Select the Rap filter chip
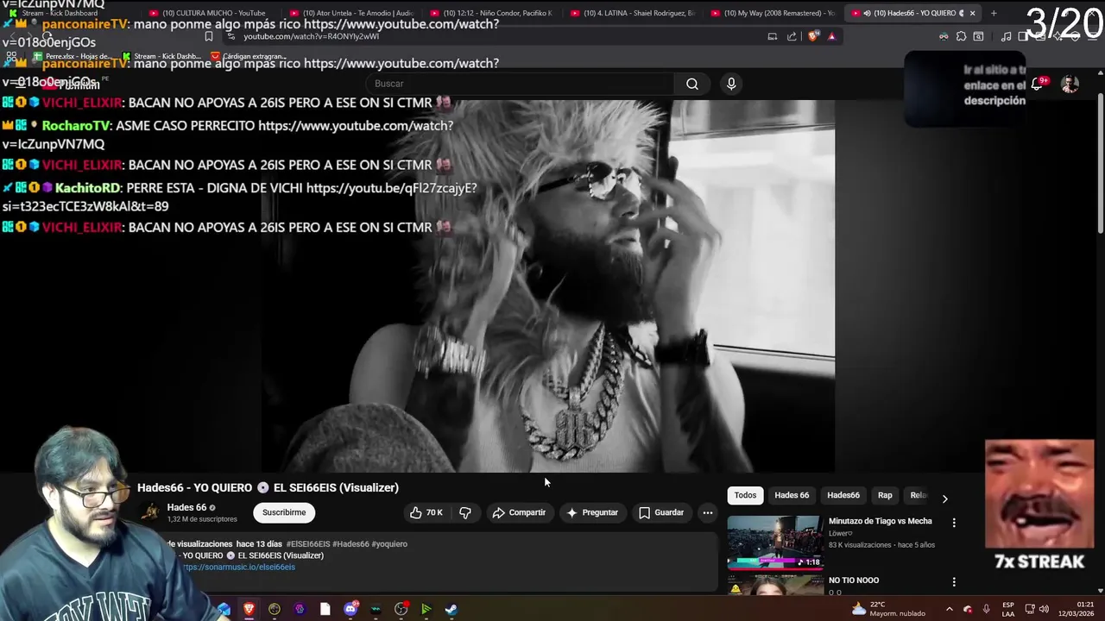This screenshot has width=1105, height=621. (885, 495)
